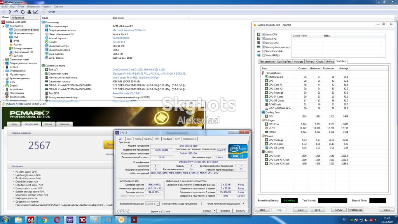Expand Системная плата node in AIDA64 tree
The image size is (398, 224).
pos(3,59)
